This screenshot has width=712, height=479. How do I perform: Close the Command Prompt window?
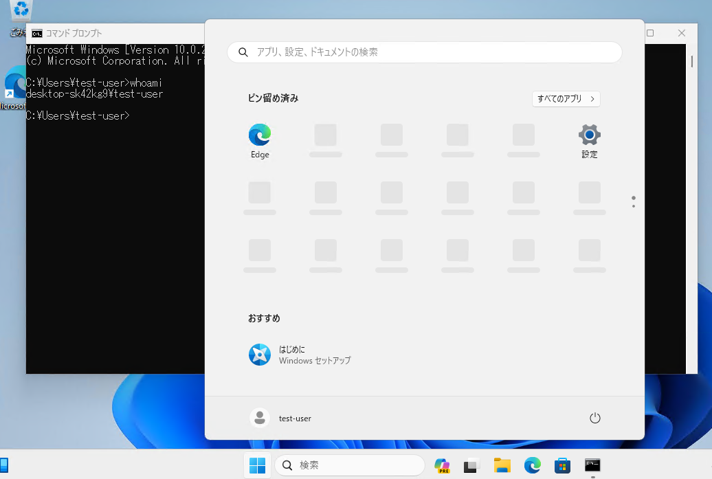click(682, 33)
